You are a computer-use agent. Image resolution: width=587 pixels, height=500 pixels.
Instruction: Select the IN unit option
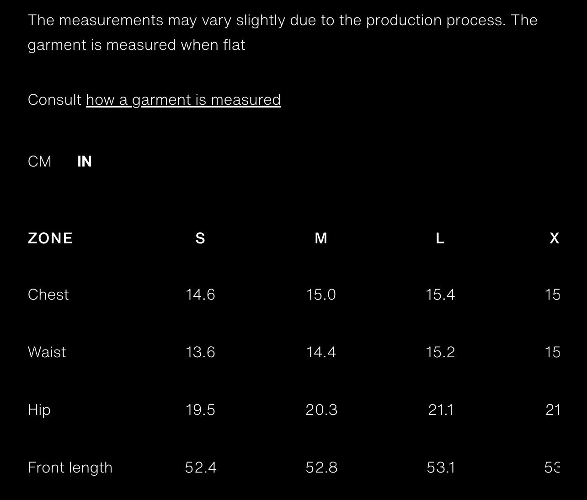pyautogui.click(x=85, y=161)
